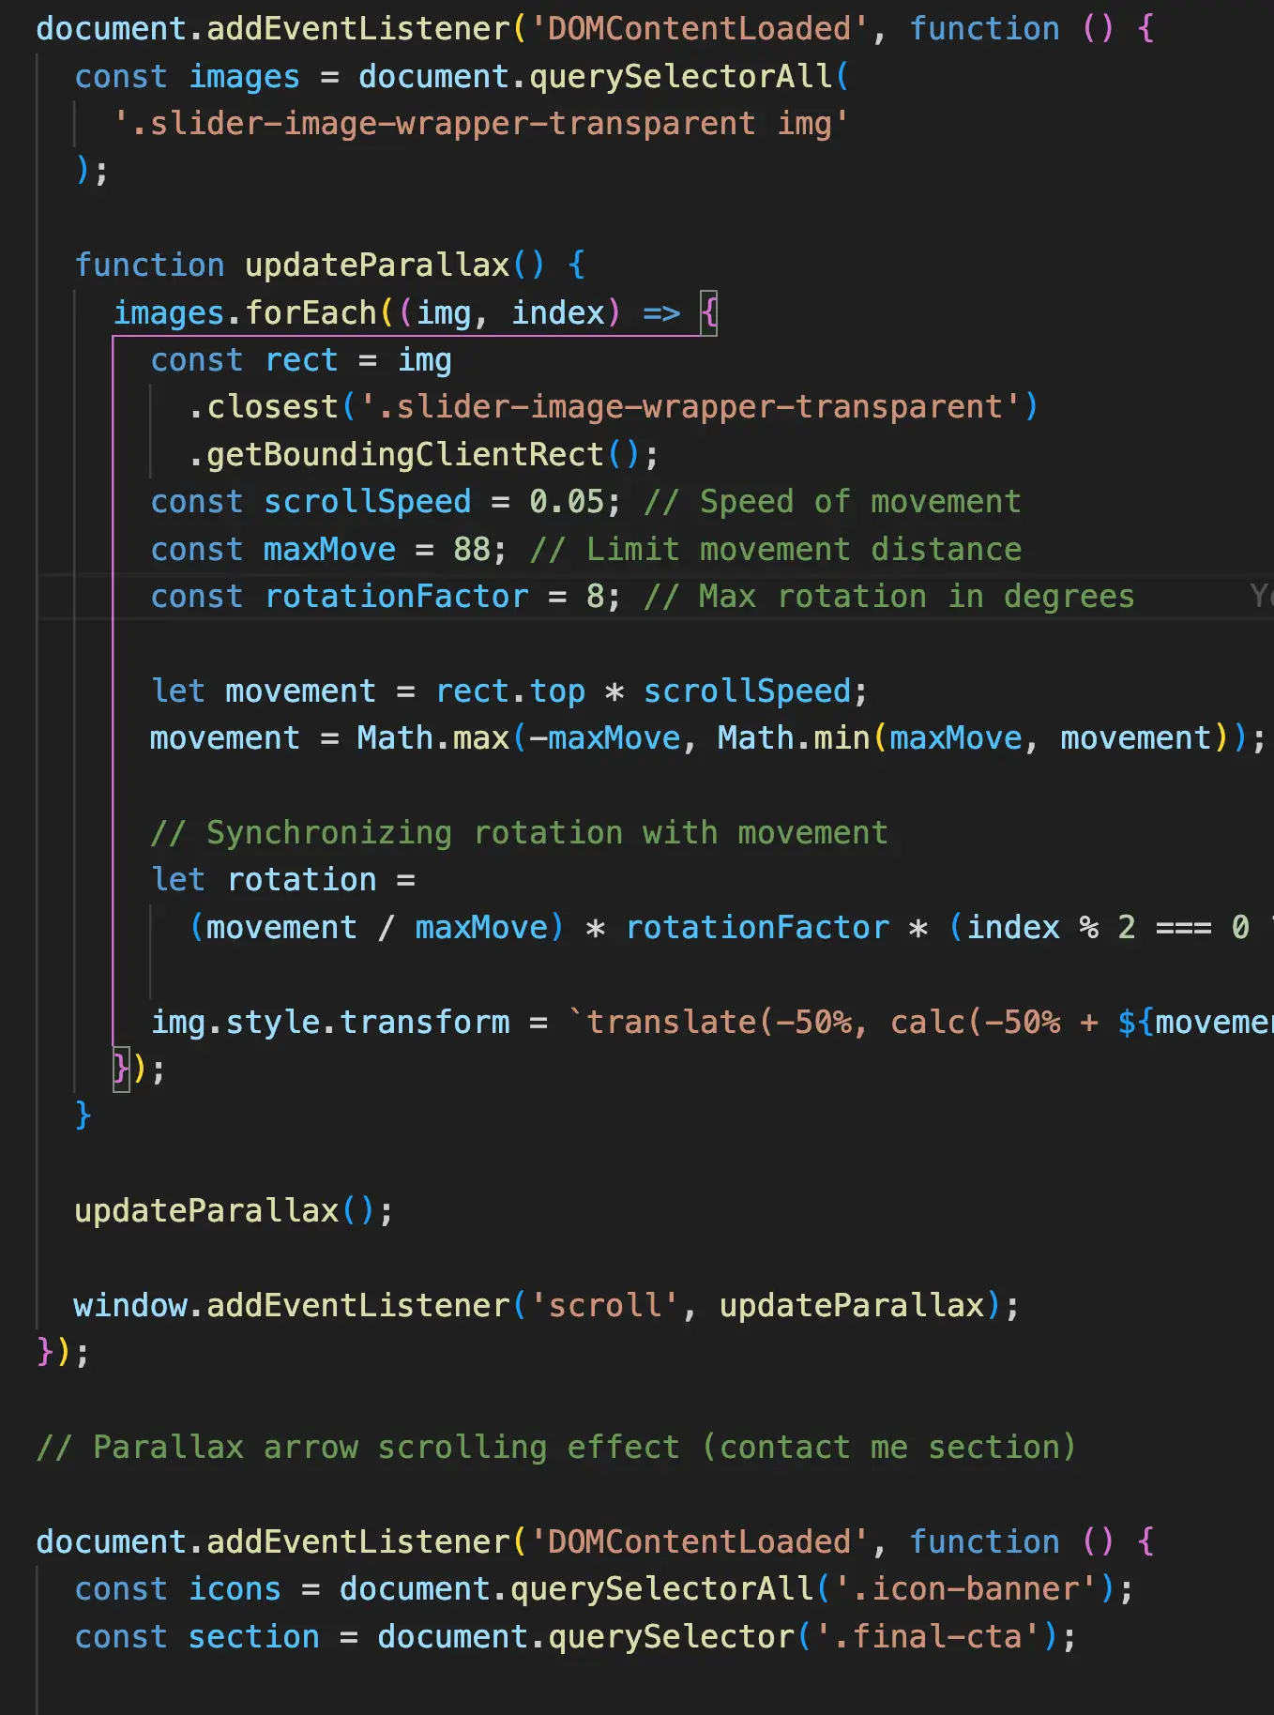Click '// Parallax arrow scrolling effect' comment

556,1448
